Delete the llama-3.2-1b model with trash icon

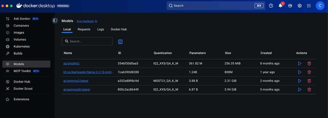(x=309, y=72)
